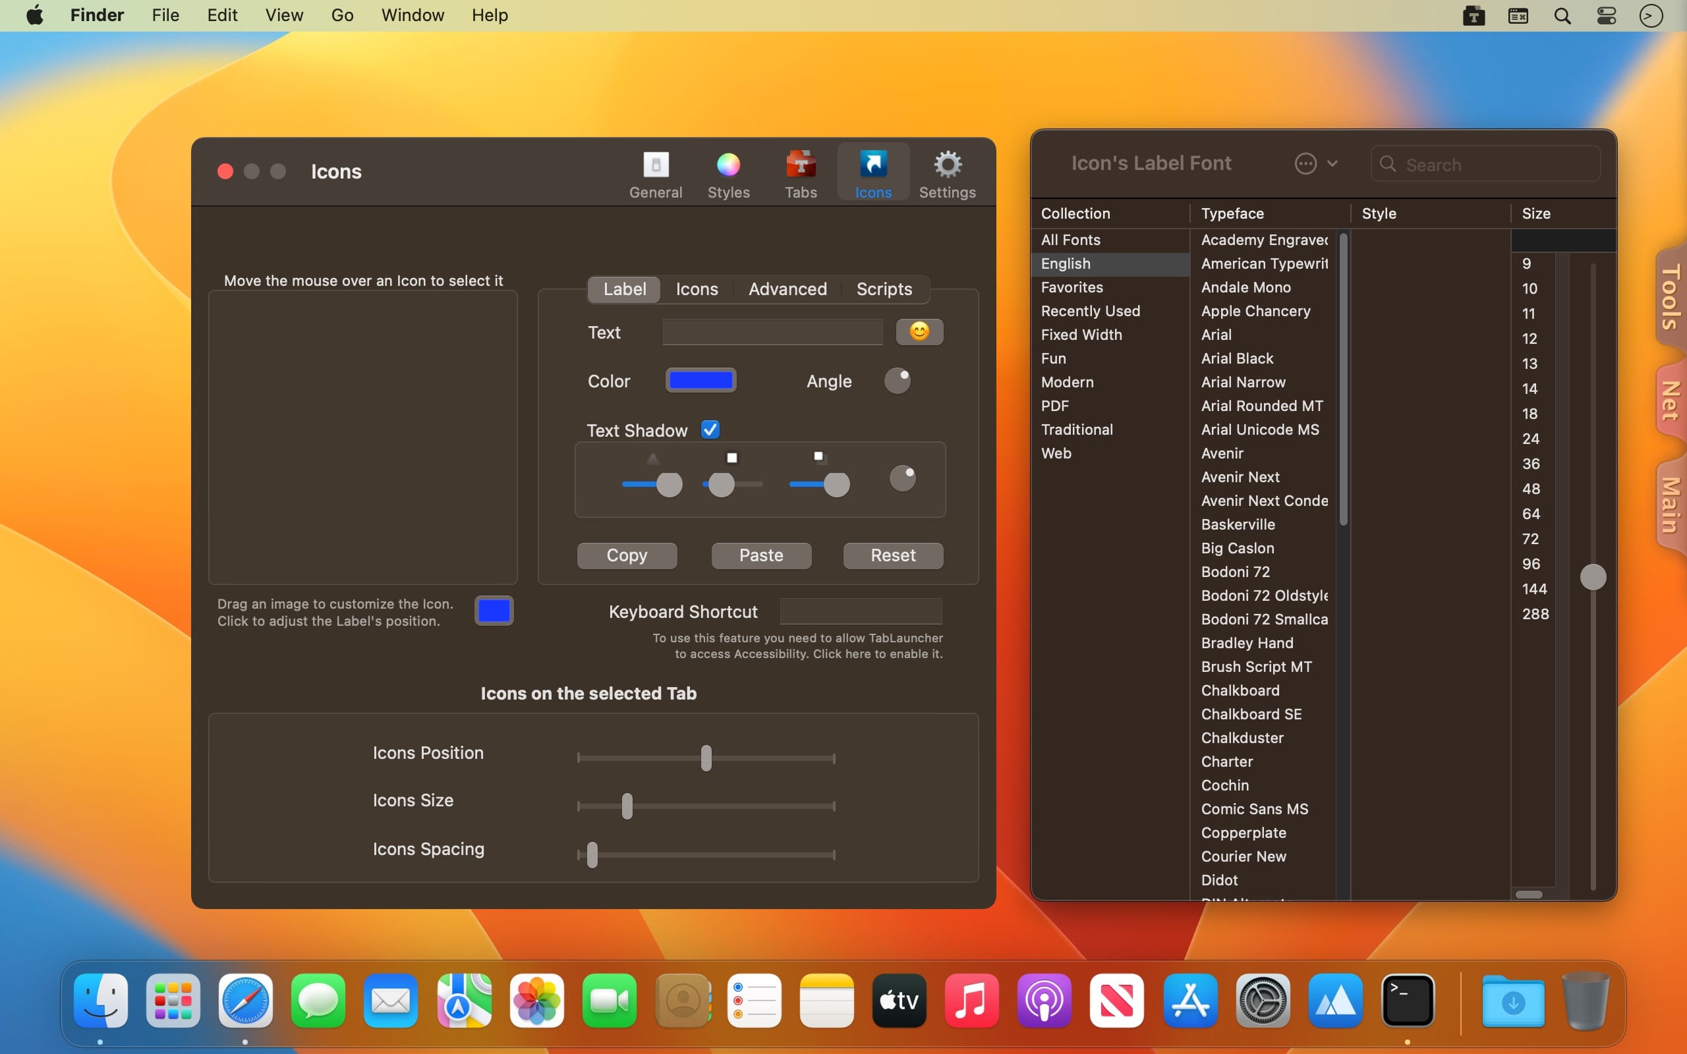This screenshot has height=1054, width=1687.
Task: Switch to the Scripts tab
Action: (x=884, y=289)
